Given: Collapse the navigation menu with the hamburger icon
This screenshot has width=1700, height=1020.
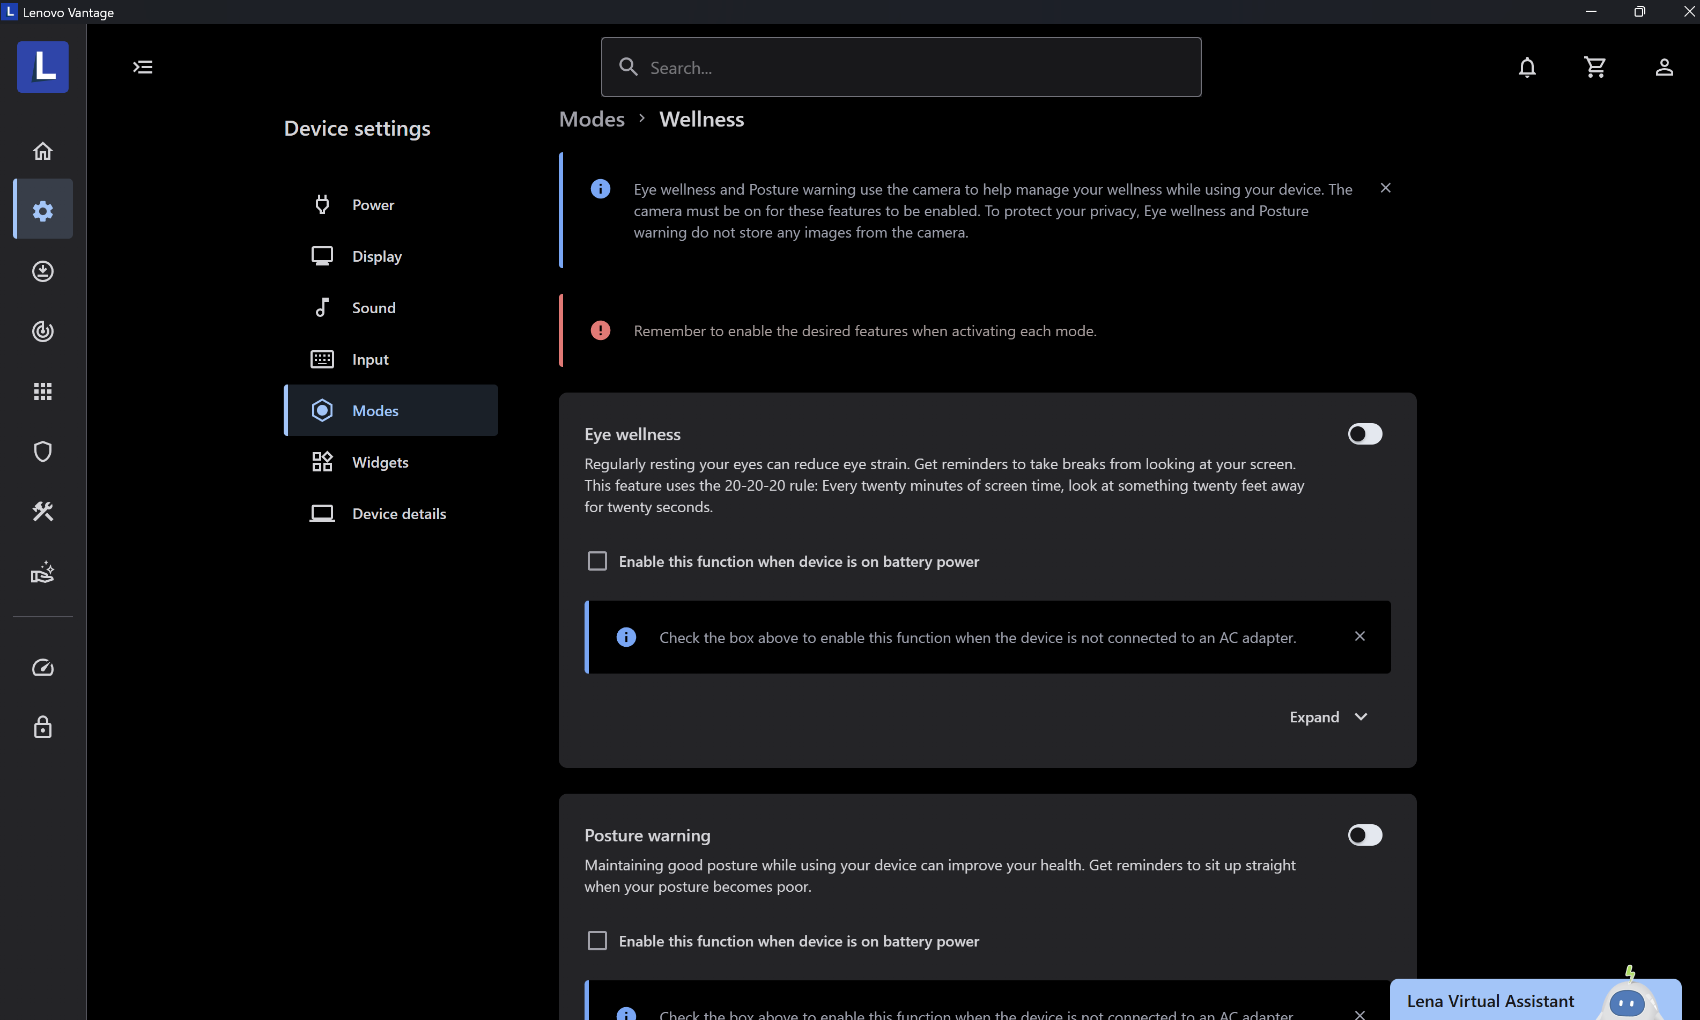Looking at the screenshot, I should point(143,68).
